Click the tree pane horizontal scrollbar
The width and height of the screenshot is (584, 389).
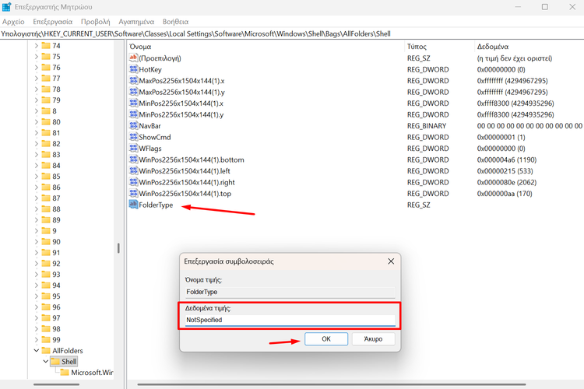click(57, 384)
